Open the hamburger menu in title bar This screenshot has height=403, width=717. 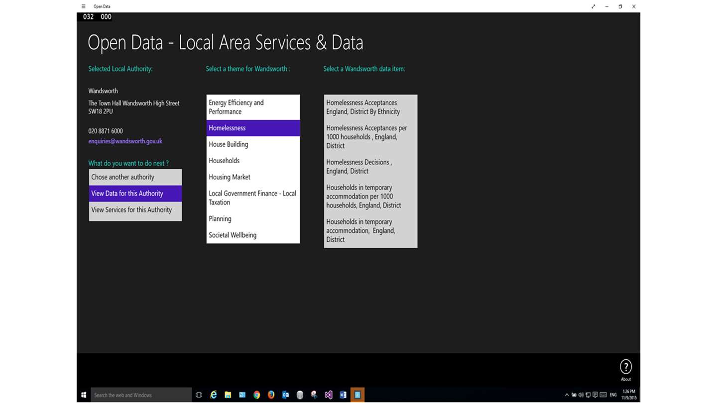pyautogui.click(x=83, y=6)
